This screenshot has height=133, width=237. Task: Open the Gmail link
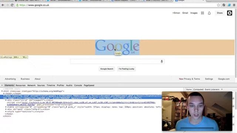point(185,13)
